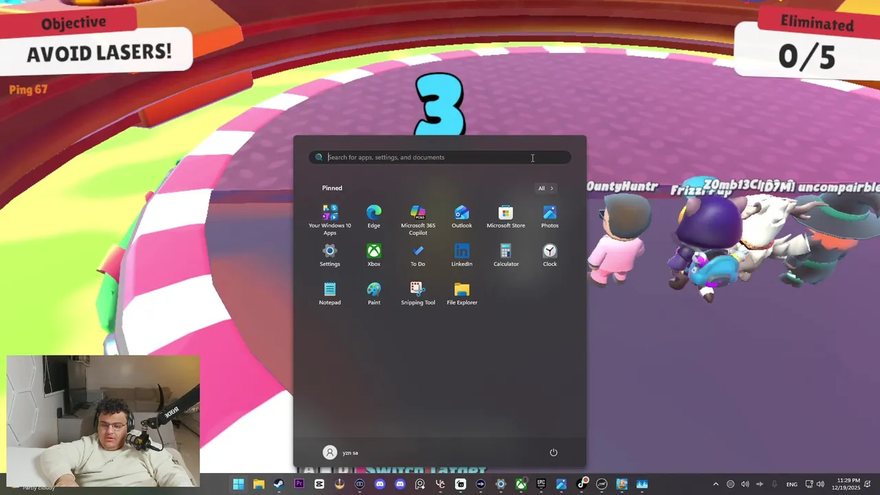Screen dimensions: 880x495
Task: Open Settings gear on the taskbar
Action: click(500, 484)
